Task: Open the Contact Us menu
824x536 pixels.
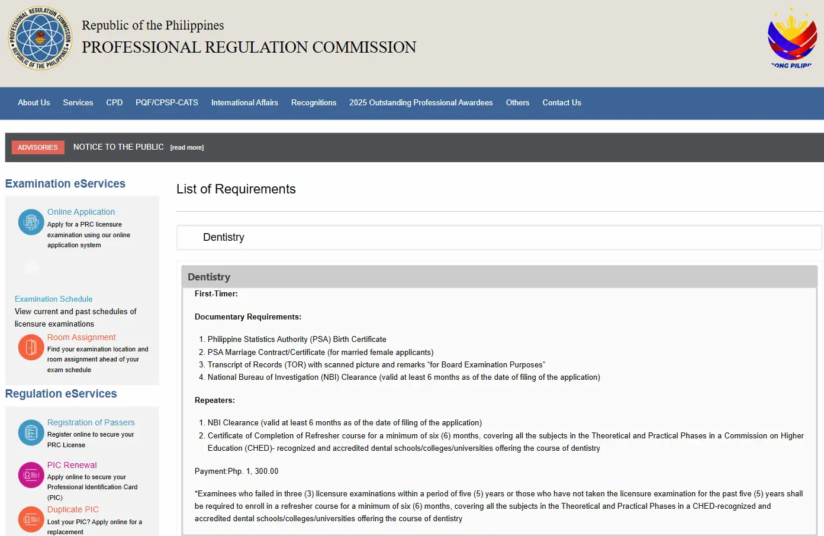Action: pyautogui.click(x=562, y=103)
